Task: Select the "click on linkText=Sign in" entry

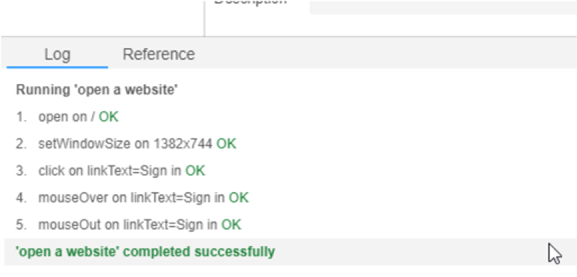Action: (110, 171)
